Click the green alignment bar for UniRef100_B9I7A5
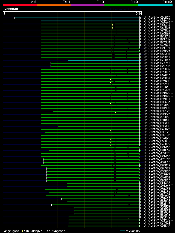 (x=90, y=39)
